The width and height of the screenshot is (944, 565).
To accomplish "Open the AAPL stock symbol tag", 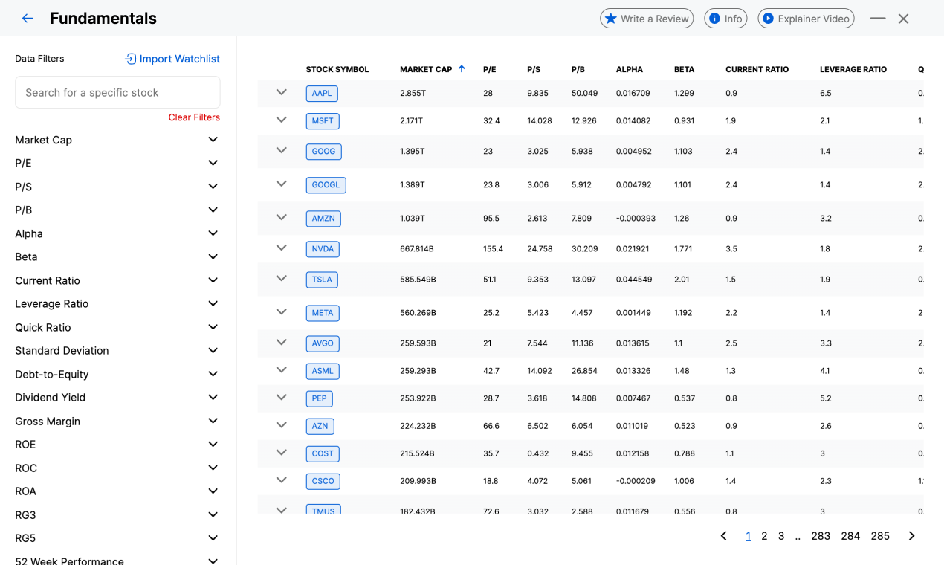I will point(322,94).
